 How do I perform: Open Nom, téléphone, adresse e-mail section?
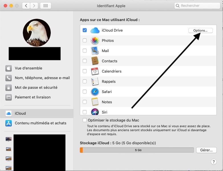coord(37,78)
